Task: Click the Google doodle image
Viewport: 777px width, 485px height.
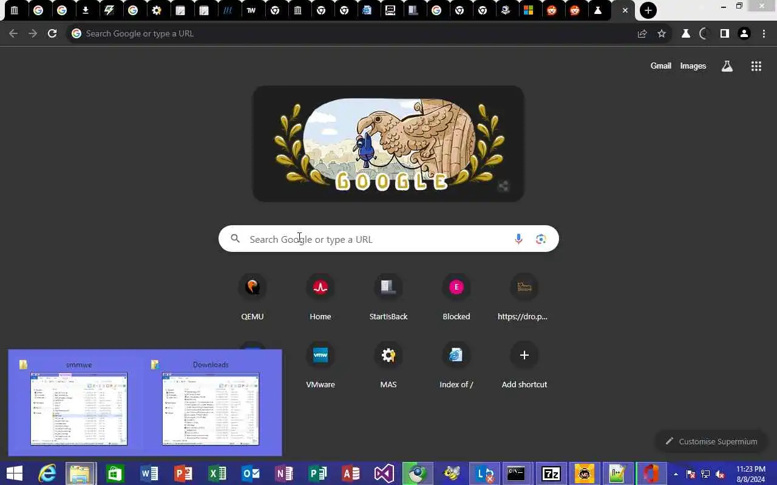Action: (388, 143)
